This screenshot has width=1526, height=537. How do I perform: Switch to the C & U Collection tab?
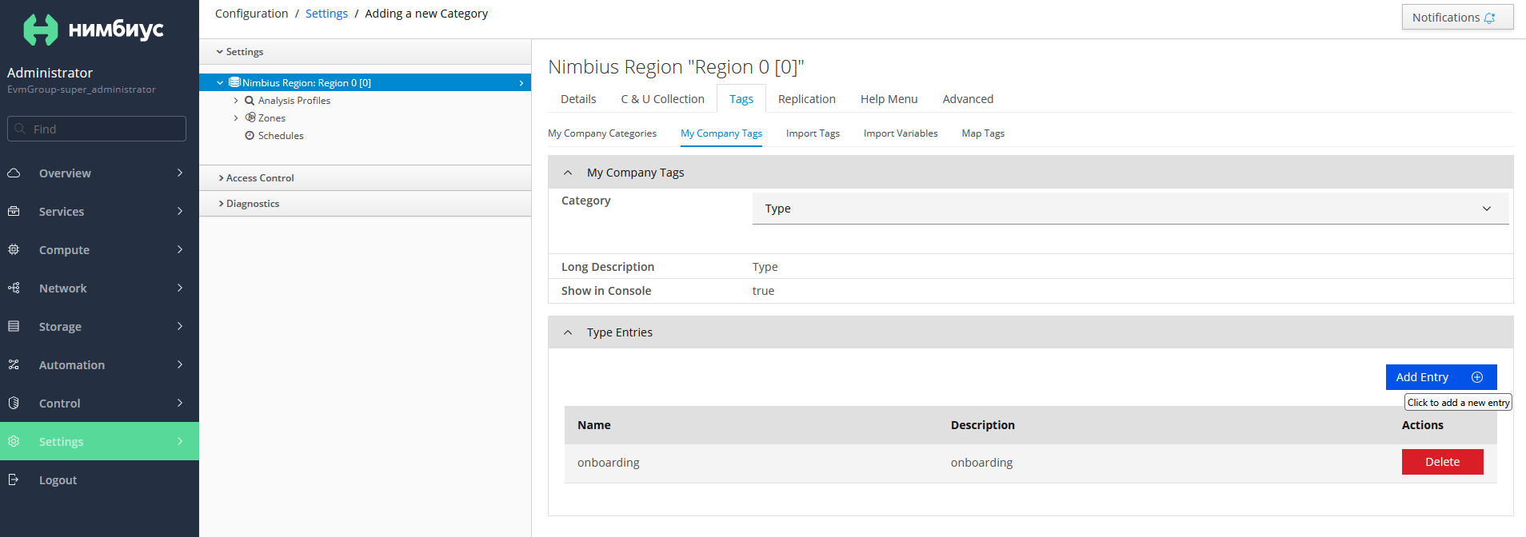662,99
